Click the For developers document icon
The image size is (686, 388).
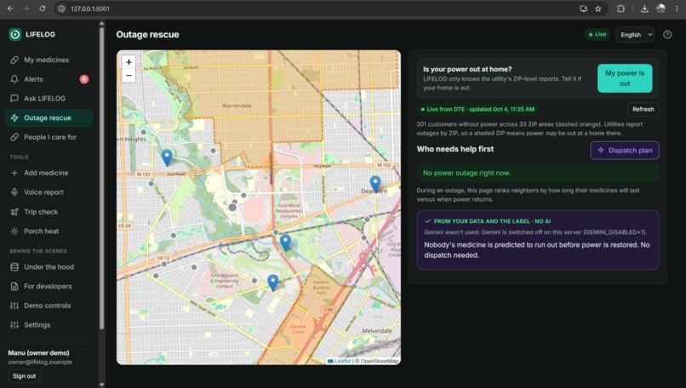coord(14,286)
